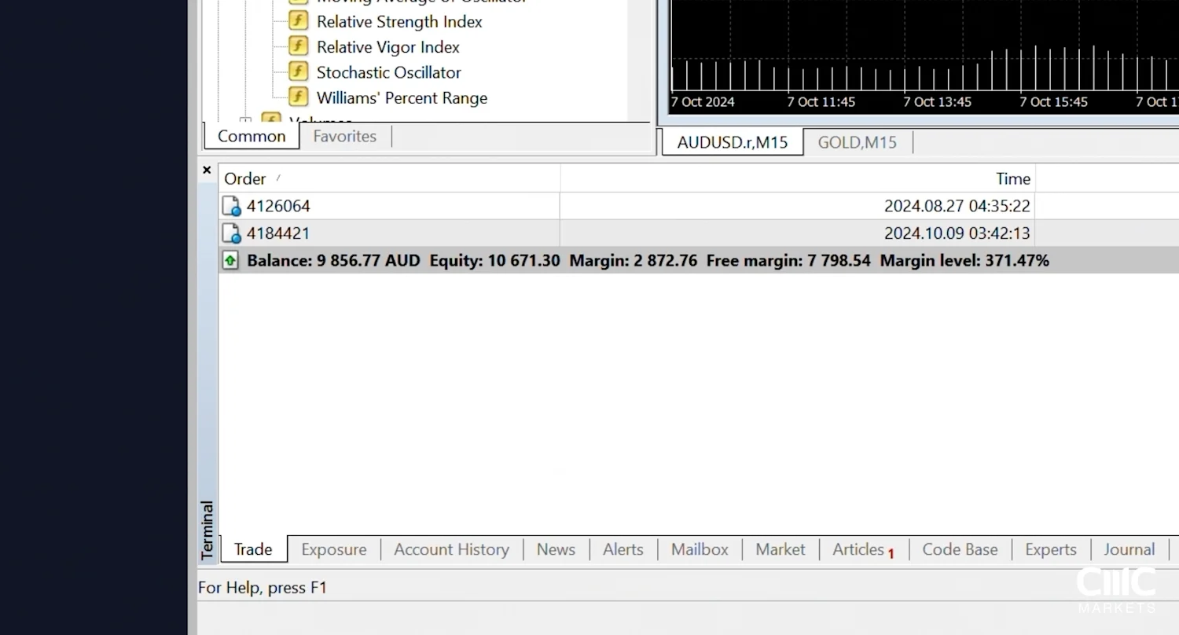Click the order document icon for 4184421
Screen dimensions: 1179x635
coord(231,233)
